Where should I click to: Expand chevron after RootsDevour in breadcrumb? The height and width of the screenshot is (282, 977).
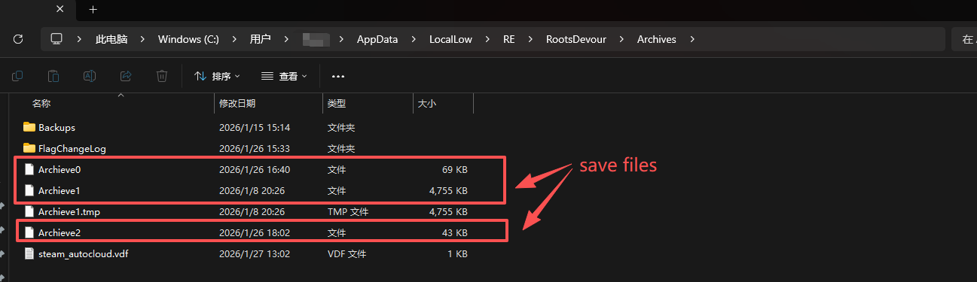point(622,39)
